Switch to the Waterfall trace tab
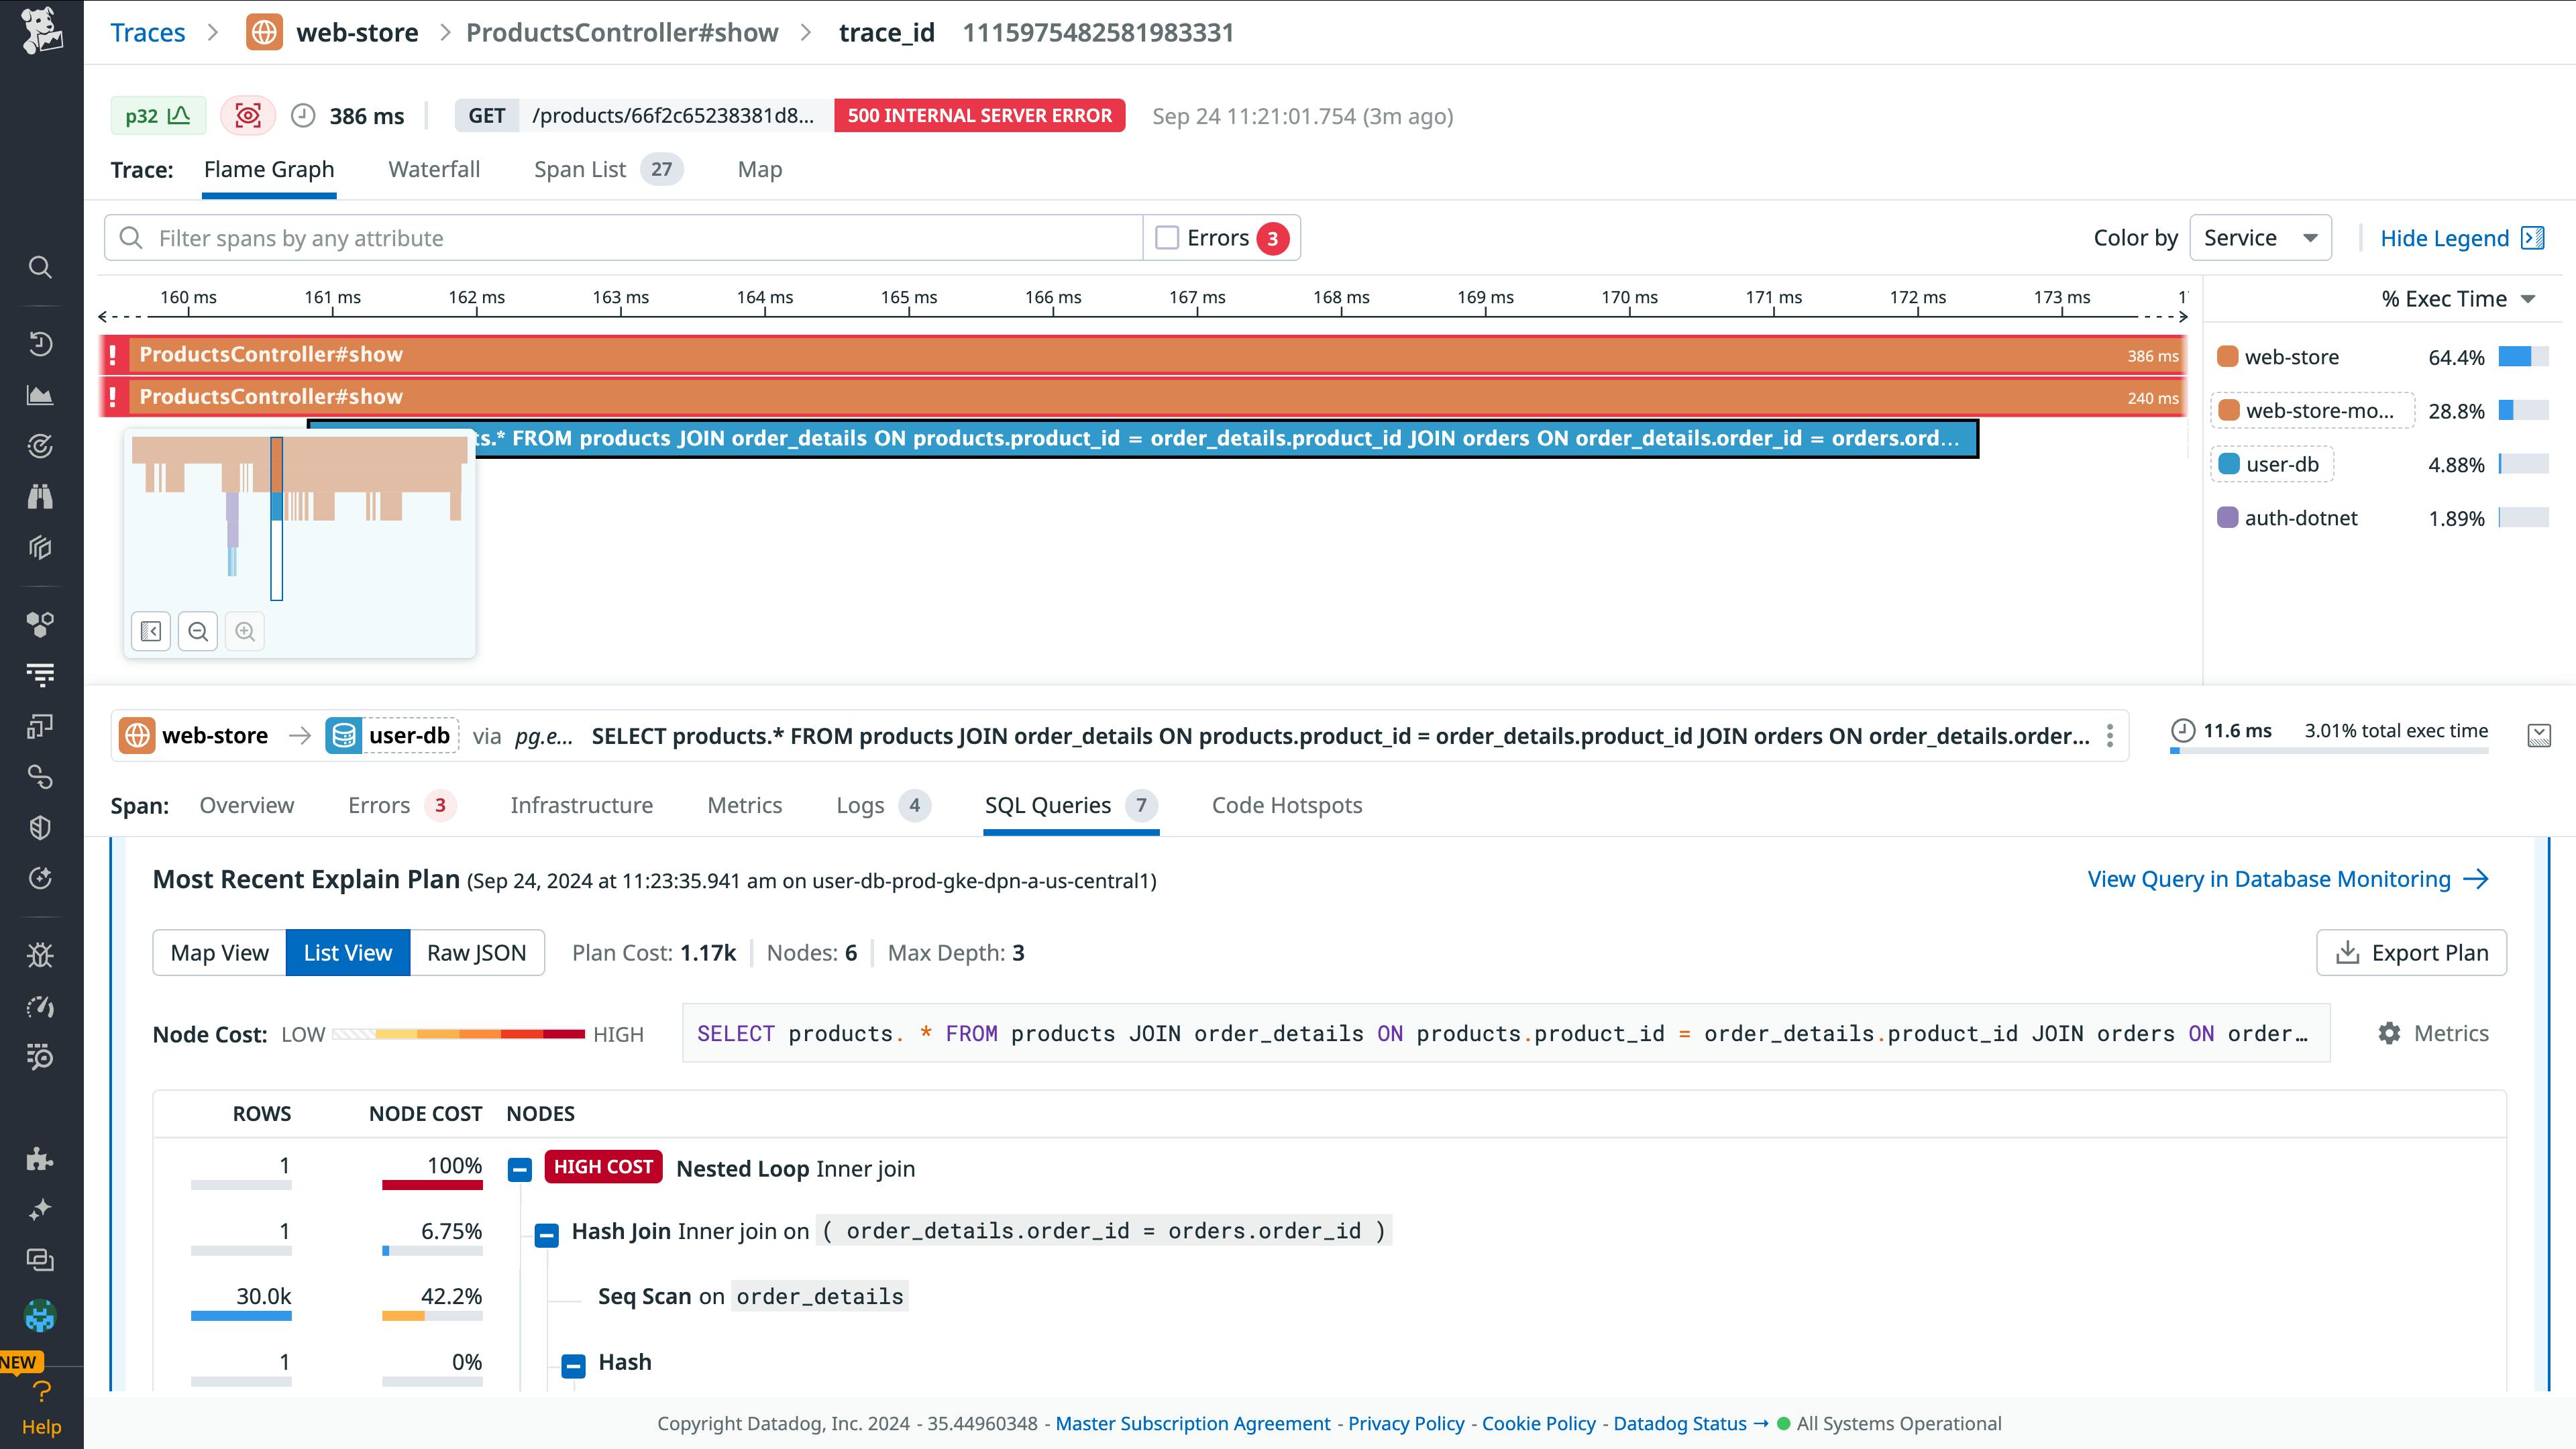This screenshot has height=1449, width=2576. click(434, 169)
